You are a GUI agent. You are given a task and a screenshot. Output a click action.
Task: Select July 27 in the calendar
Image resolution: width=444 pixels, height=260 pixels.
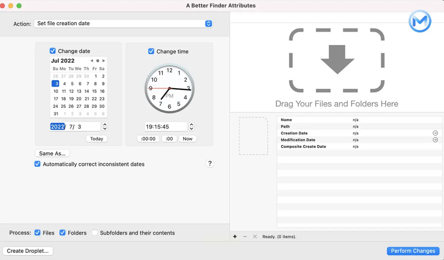point(79,106)
